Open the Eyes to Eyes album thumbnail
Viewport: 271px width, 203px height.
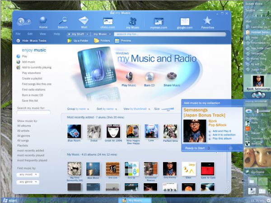click(208, 169)
